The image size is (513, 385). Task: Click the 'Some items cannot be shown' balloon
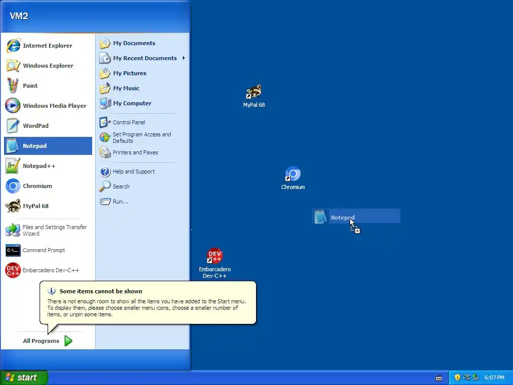click(x=148, y=302)
